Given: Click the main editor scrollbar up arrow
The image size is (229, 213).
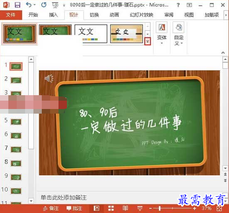Looking at the screenshot, I should [225, 60].
